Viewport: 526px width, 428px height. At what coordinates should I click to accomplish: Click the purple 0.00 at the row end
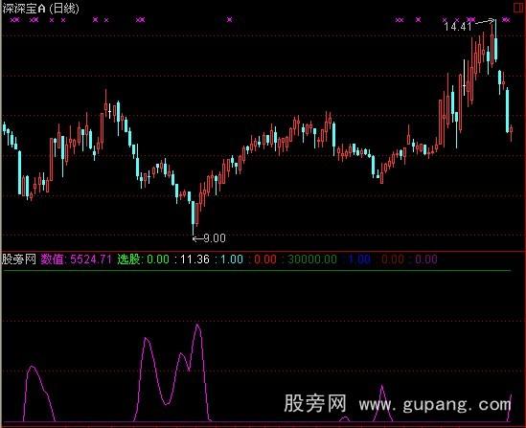pyautogui.click(x=426, y=259)
